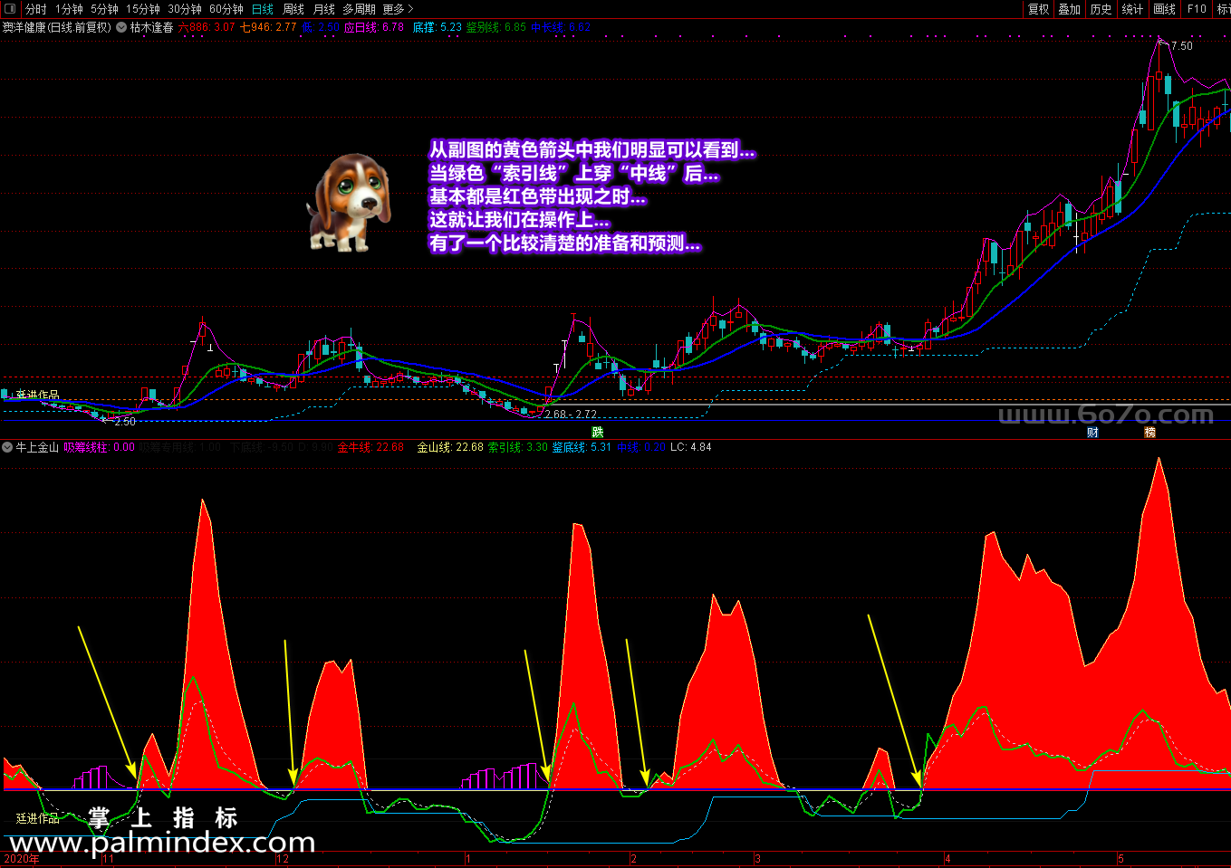This screenshot has height=868, width=1231.
Task: Click the cartoon puppy image on the chart
Action: [349, 202]
